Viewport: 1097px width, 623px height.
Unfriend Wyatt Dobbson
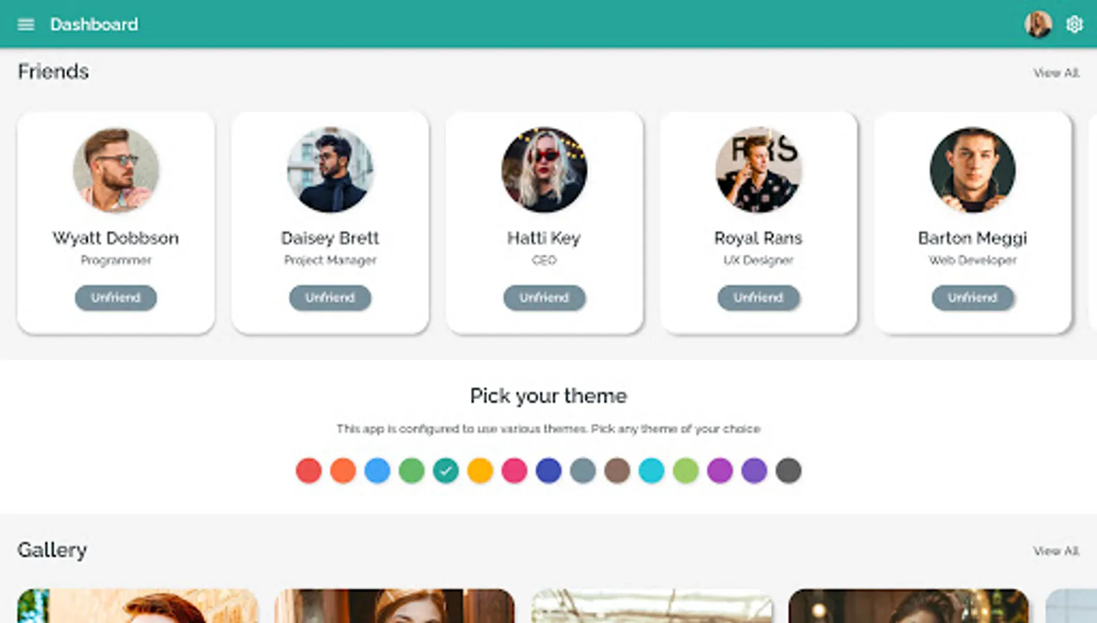coord(116,298)
